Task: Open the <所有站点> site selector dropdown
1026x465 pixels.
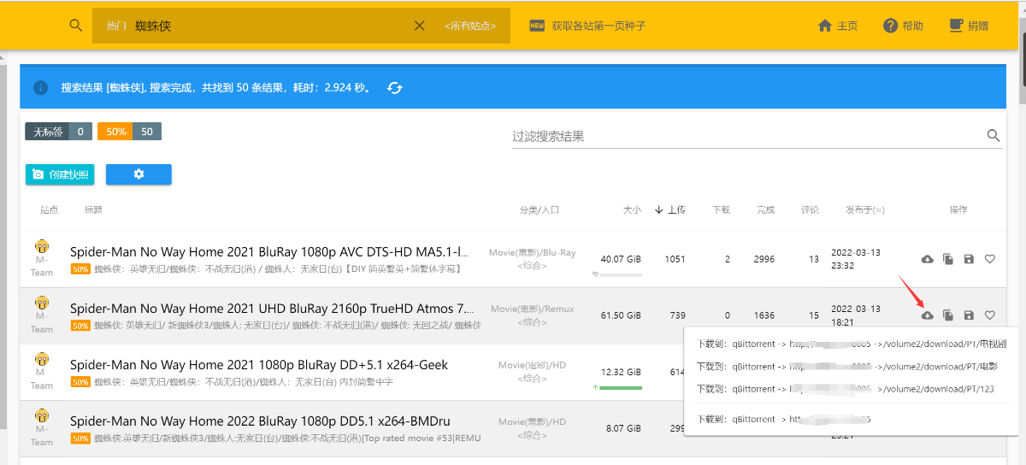Action: tap(470, 26)
